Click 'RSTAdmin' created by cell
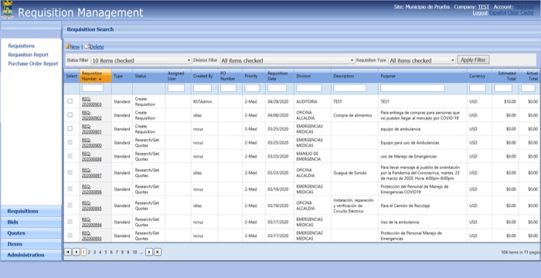 202,102
